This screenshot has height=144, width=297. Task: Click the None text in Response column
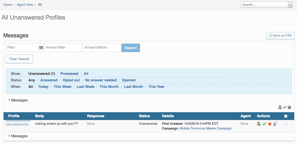coord(91,124)
